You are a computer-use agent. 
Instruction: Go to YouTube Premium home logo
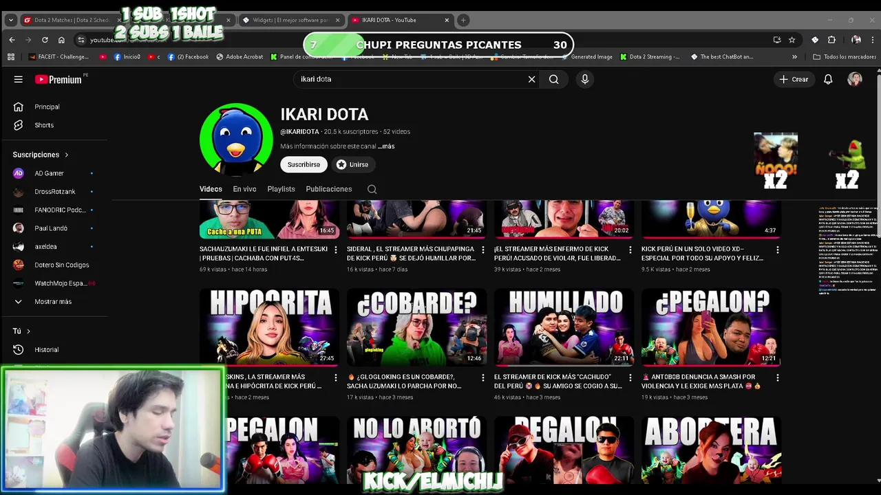click(x=59, y=79)
